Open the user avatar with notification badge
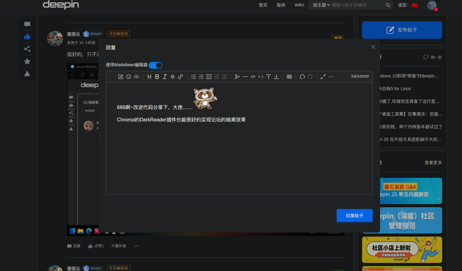Screen dimensions: 462x271 tap(432, 5)
